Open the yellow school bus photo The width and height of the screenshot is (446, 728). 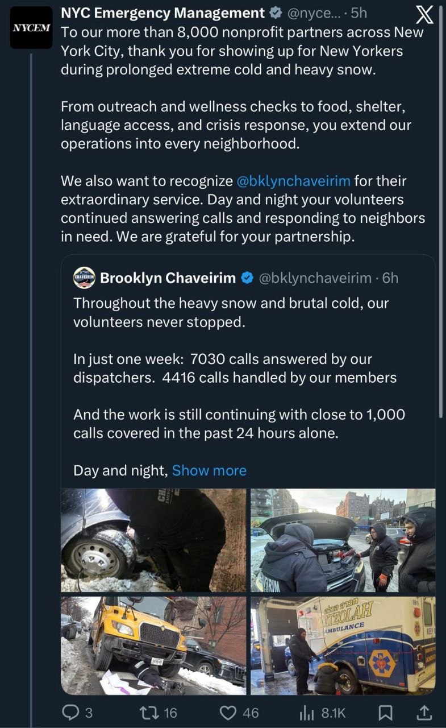(153, 646)
